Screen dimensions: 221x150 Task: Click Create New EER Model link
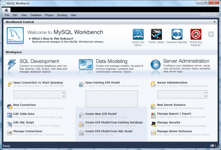pyautogui.click(x=101, y=114)
